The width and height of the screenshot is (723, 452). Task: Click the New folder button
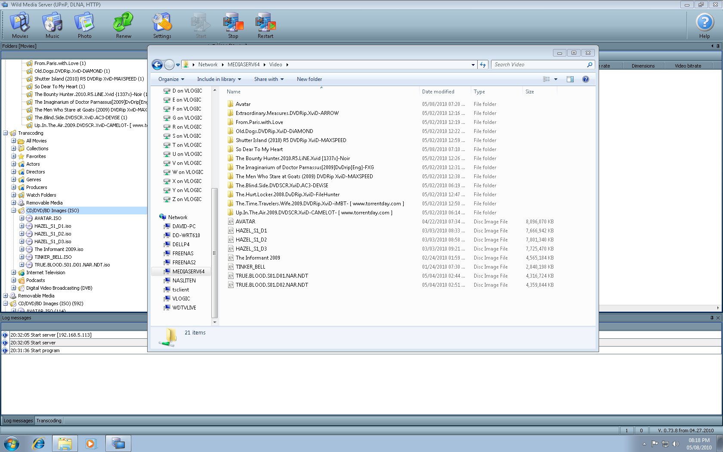pos(309,79)
